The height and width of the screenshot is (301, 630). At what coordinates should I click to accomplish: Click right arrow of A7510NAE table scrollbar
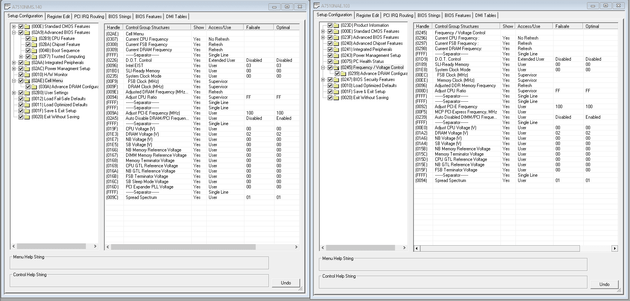615,248
